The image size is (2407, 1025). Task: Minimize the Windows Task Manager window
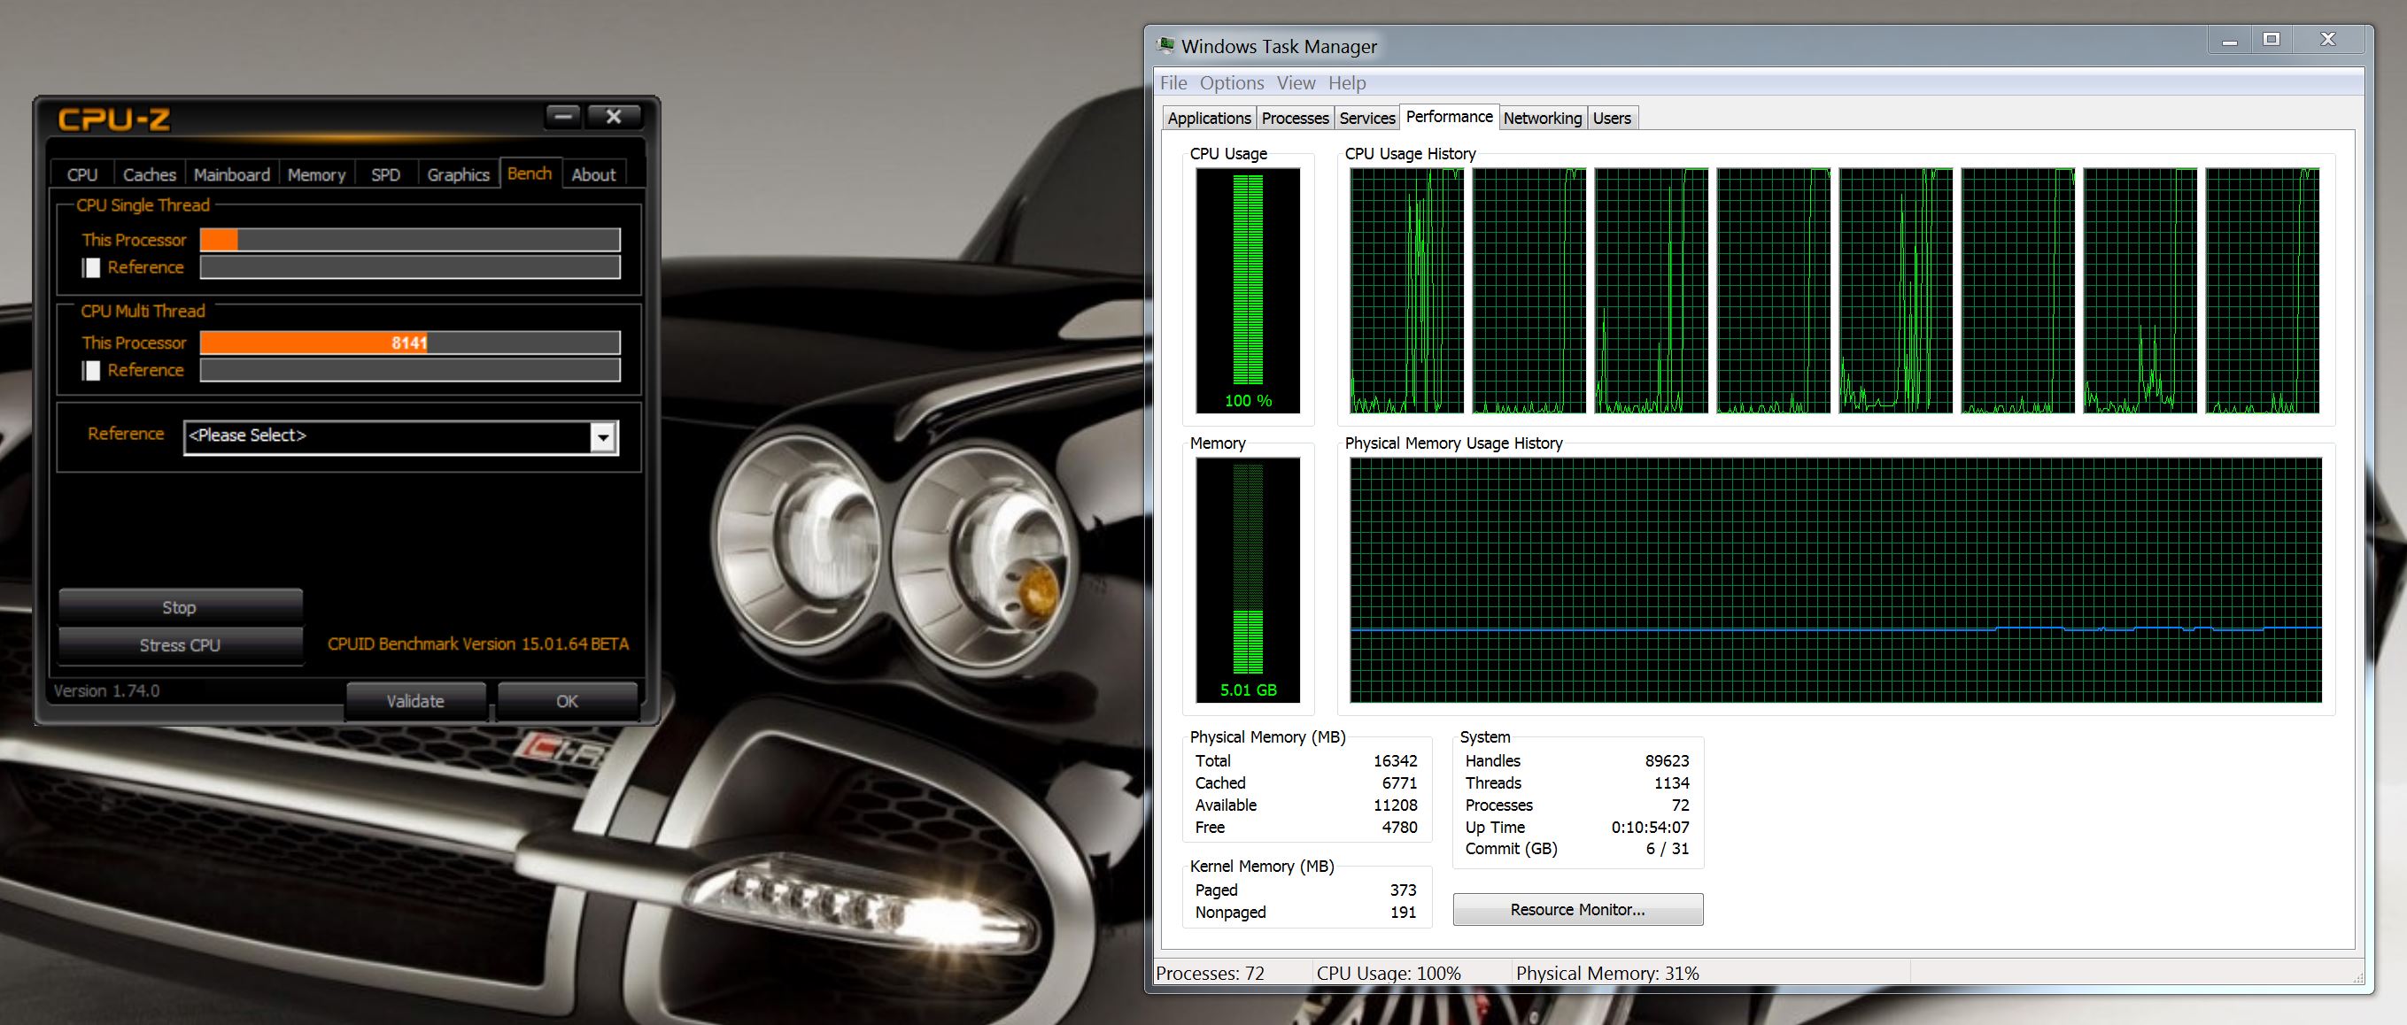2230,40
